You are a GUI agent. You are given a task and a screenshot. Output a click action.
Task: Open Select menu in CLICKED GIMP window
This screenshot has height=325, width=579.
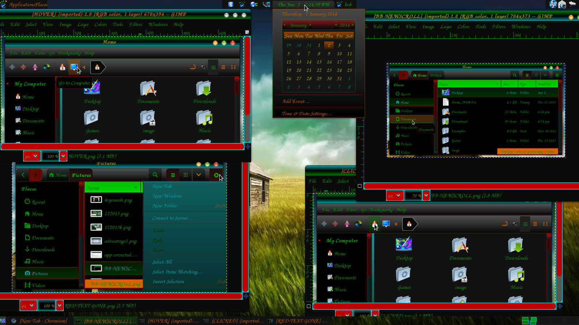pos(343,181)
